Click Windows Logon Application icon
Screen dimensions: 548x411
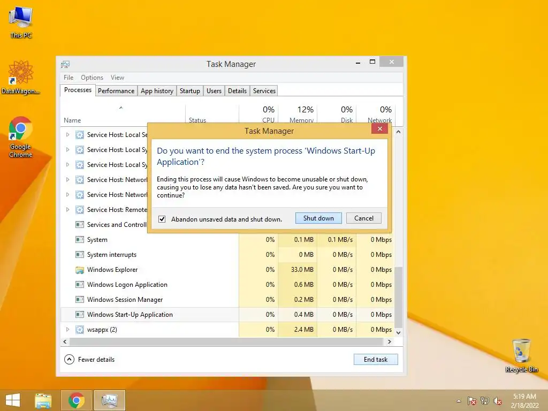coord(80,285)
